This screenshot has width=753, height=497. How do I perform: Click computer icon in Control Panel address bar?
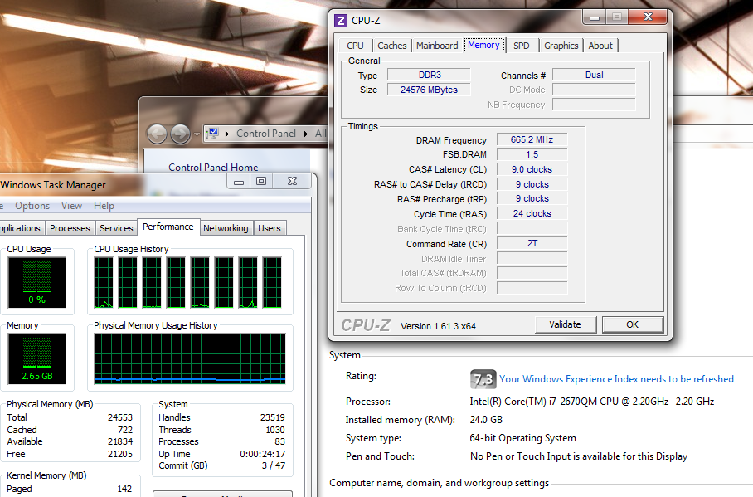click(x=213, y=133)
